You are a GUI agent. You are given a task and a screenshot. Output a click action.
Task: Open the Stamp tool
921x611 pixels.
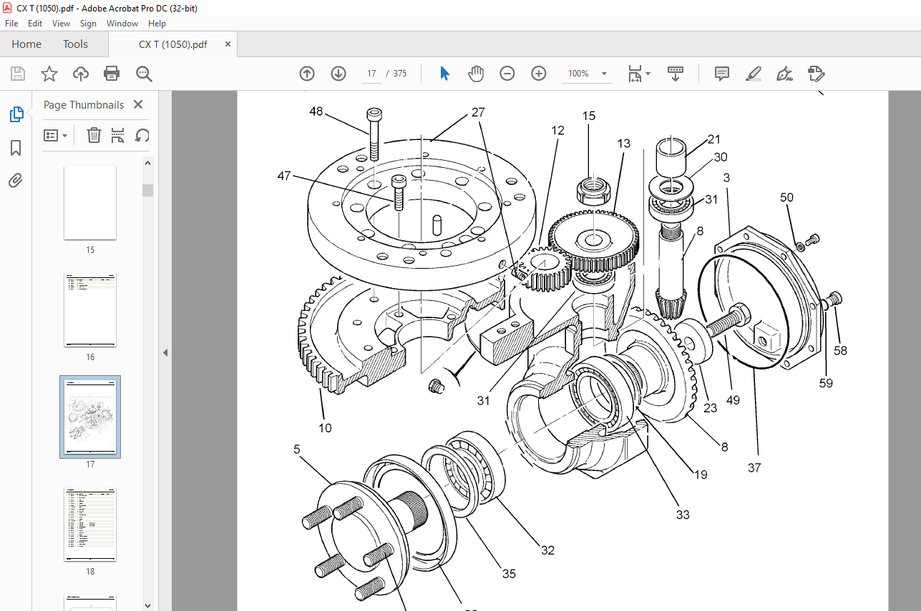point(816,74)
